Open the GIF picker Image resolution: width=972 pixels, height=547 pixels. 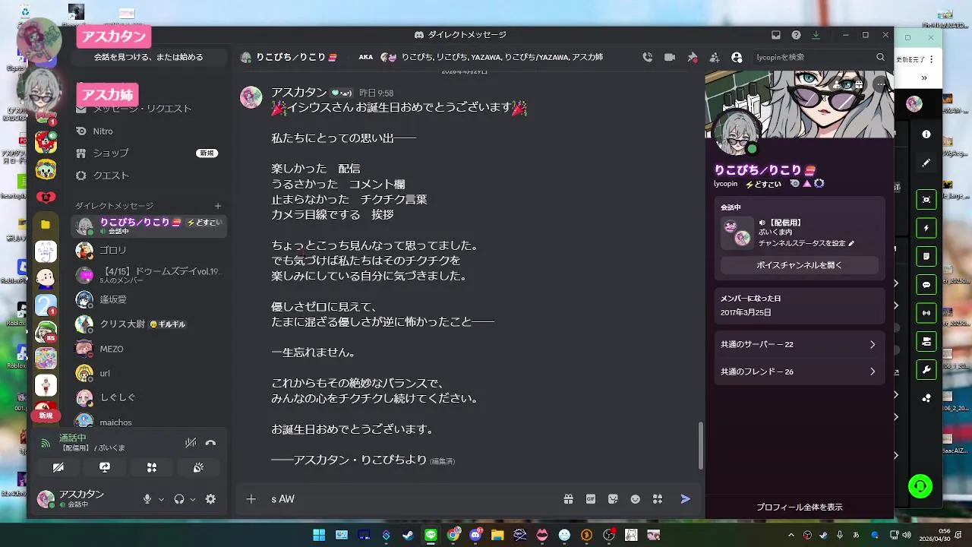click(x=591, y=499)
